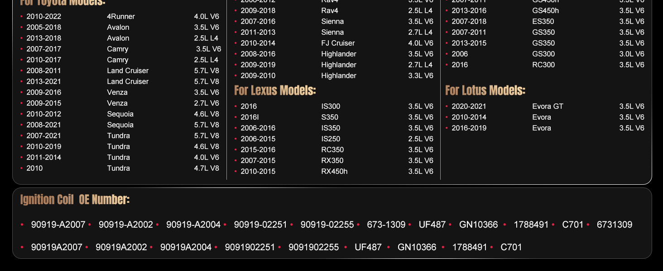Select part number 673-1309
Viewport: 663px width, 271px height.
[x=386, y=225]
